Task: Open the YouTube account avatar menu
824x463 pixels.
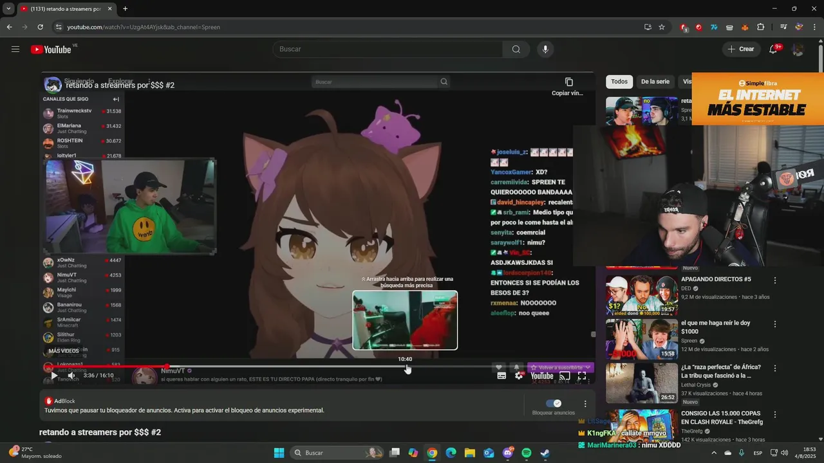Action: tap(798, 50)
